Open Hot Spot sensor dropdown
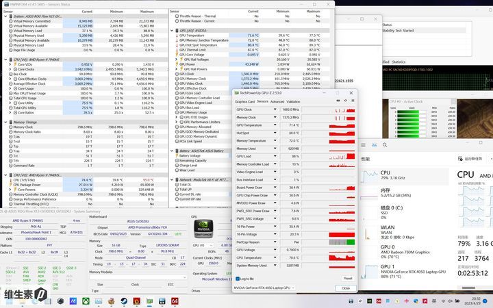Image resolution: width=493 pixels, height=308 pixels. (x=275, y=133)
